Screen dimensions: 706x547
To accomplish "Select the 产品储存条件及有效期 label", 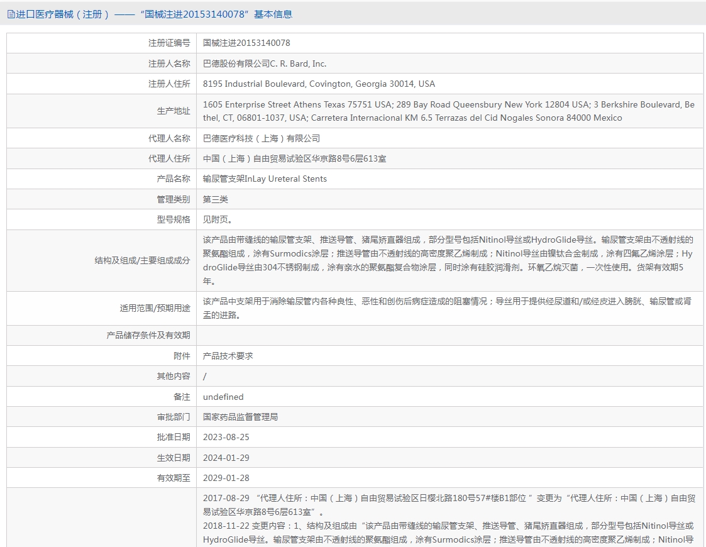I will tap(148, 335).
